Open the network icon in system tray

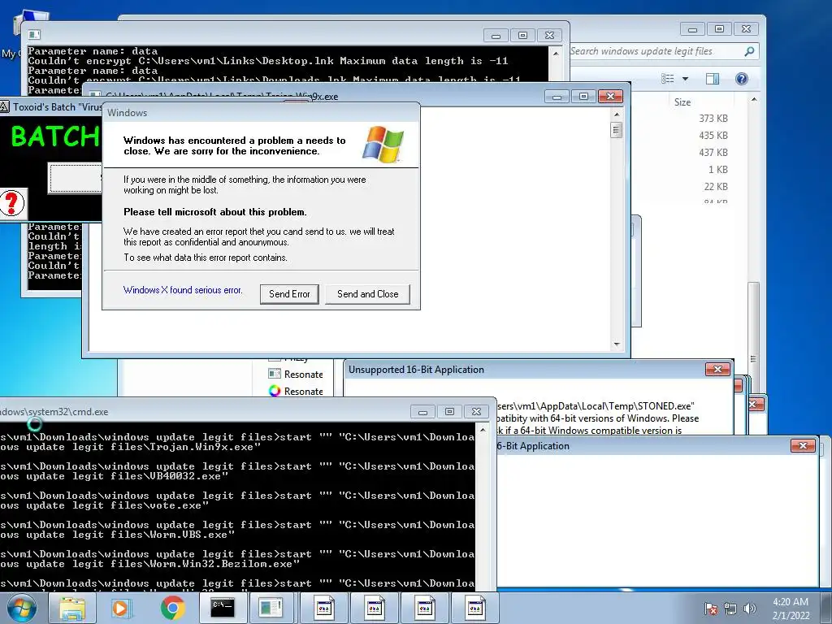[x=730, y=609]
